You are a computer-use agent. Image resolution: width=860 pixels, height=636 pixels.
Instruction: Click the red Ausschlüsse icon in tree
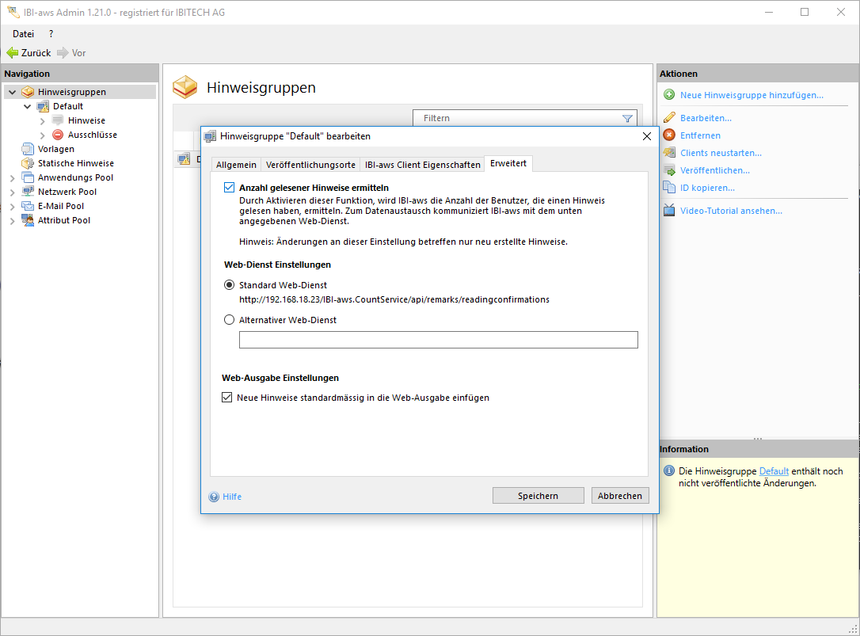click(x=58, y=135)
